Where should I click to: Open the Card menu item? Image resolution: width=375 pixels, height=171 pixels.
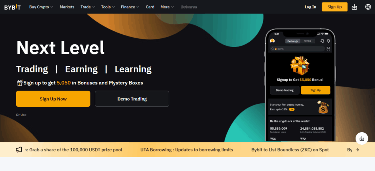(x=150, y=7)
